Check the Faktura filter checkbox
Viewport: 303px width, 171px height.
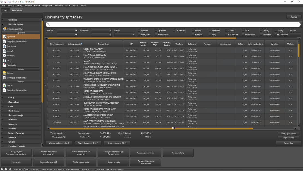[x=193, y=31]
